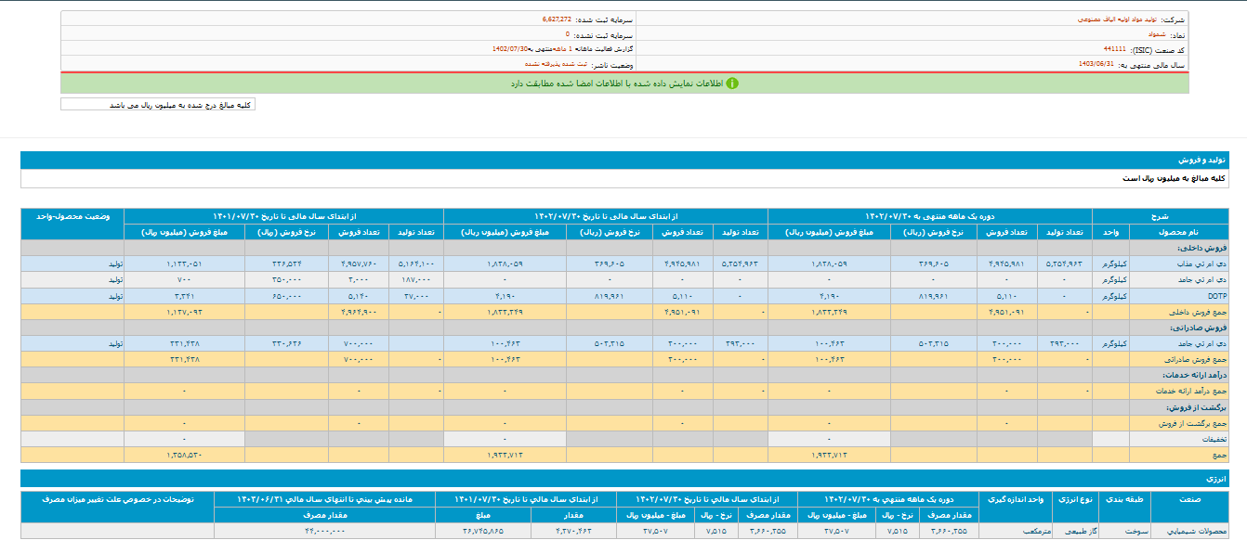Click the registered capital value 6,627,272

558,19
